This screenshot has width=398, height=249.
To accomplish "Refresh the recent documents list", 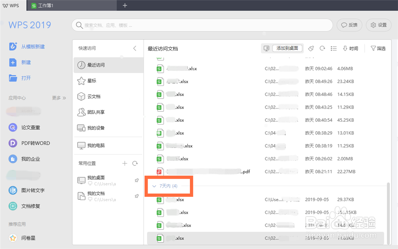I will [x=322, y=48].
